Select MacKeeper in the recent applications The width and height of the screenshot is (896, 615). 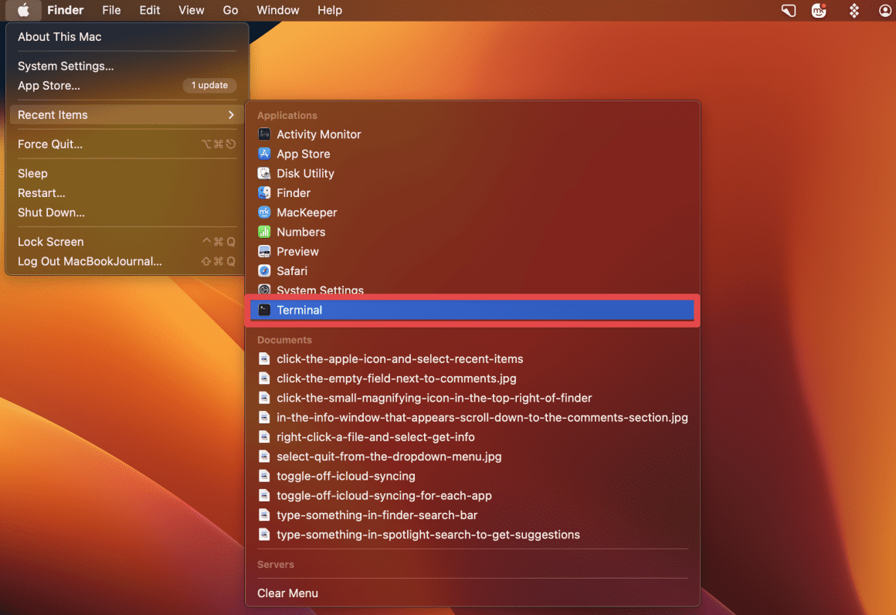tap(307, 212)
